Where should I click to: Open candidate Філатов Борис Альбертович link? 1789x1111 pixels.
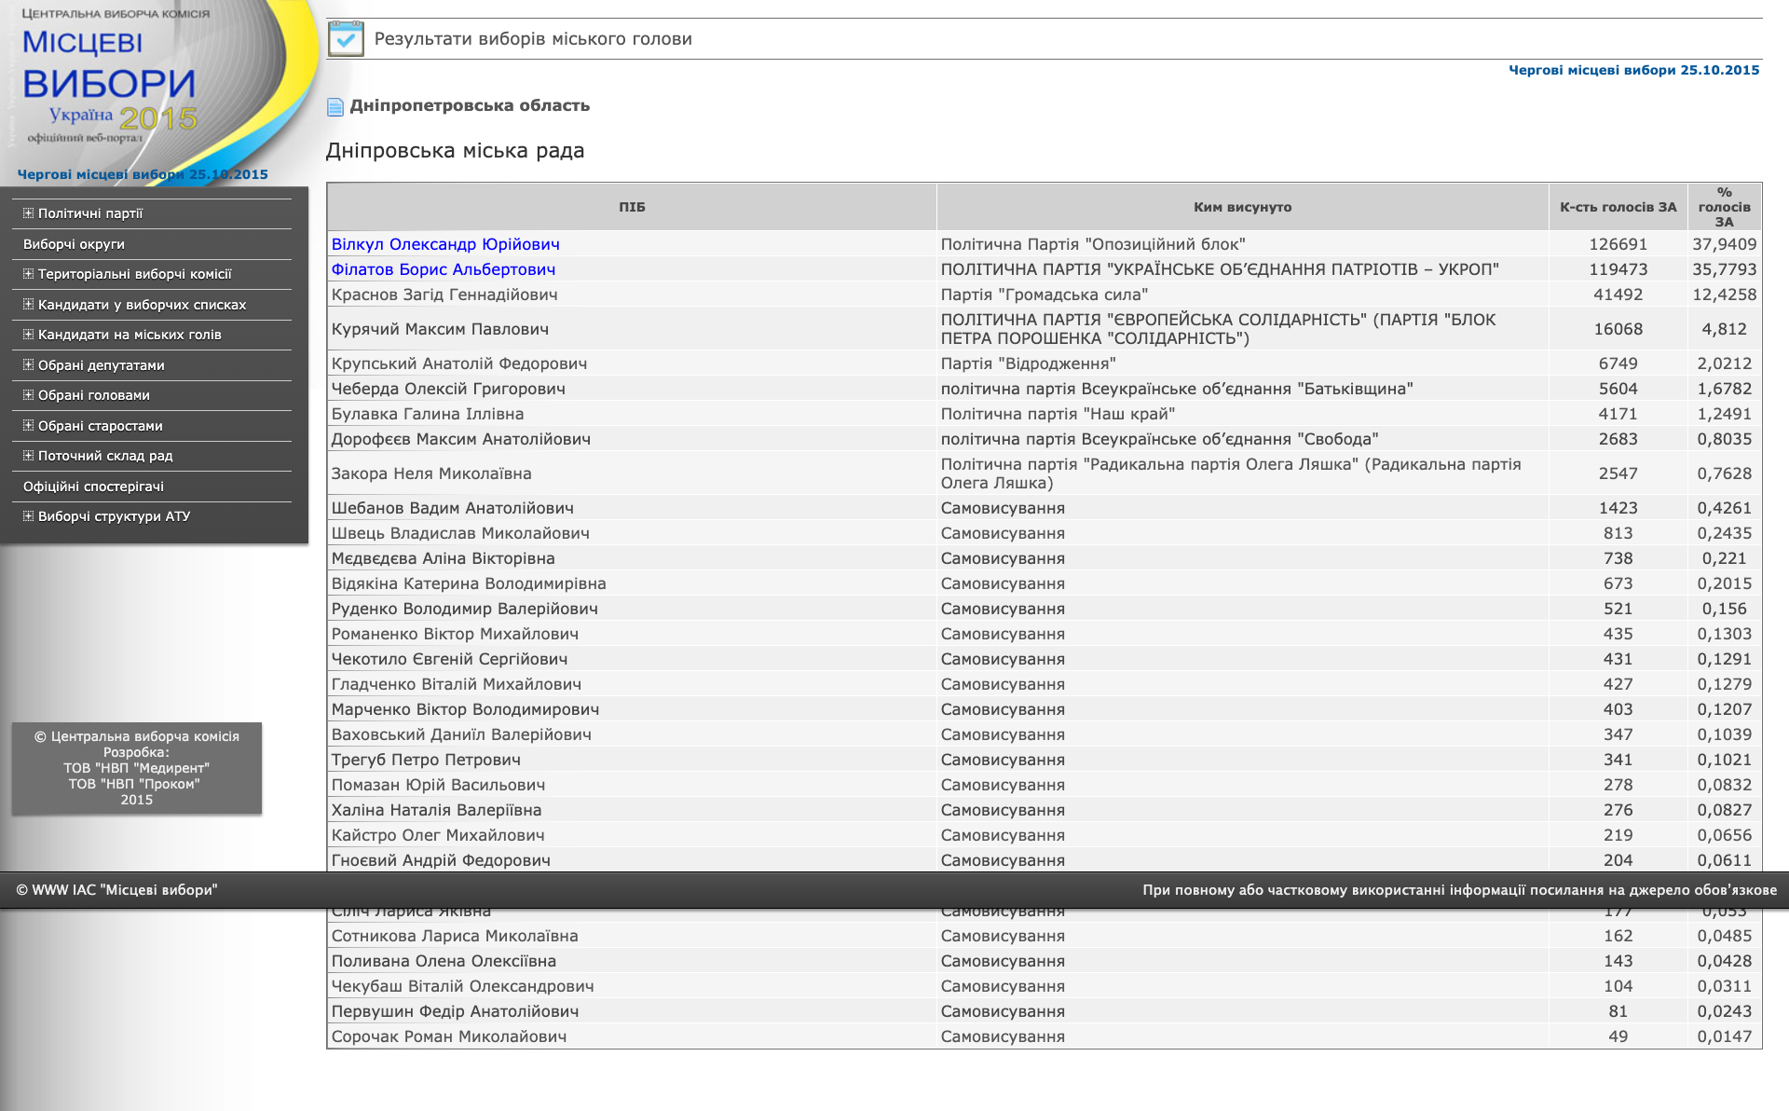click(x=444, y=269)
